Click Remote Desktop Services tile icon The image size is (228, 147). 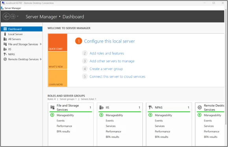[200, 107]
